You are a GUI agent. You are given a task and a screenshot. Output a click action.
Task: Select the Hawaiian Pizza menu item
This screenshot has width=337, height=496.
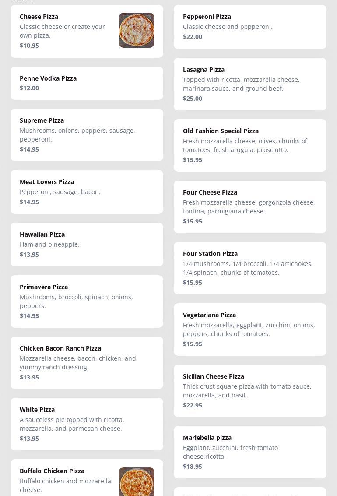click(87, 244)
